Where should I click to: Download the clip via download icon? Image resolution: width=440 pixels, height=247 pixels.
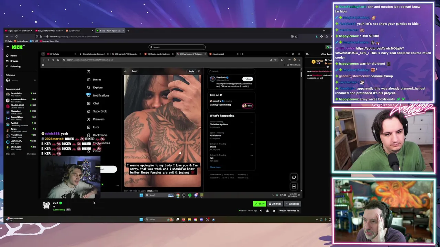[267, 211]
